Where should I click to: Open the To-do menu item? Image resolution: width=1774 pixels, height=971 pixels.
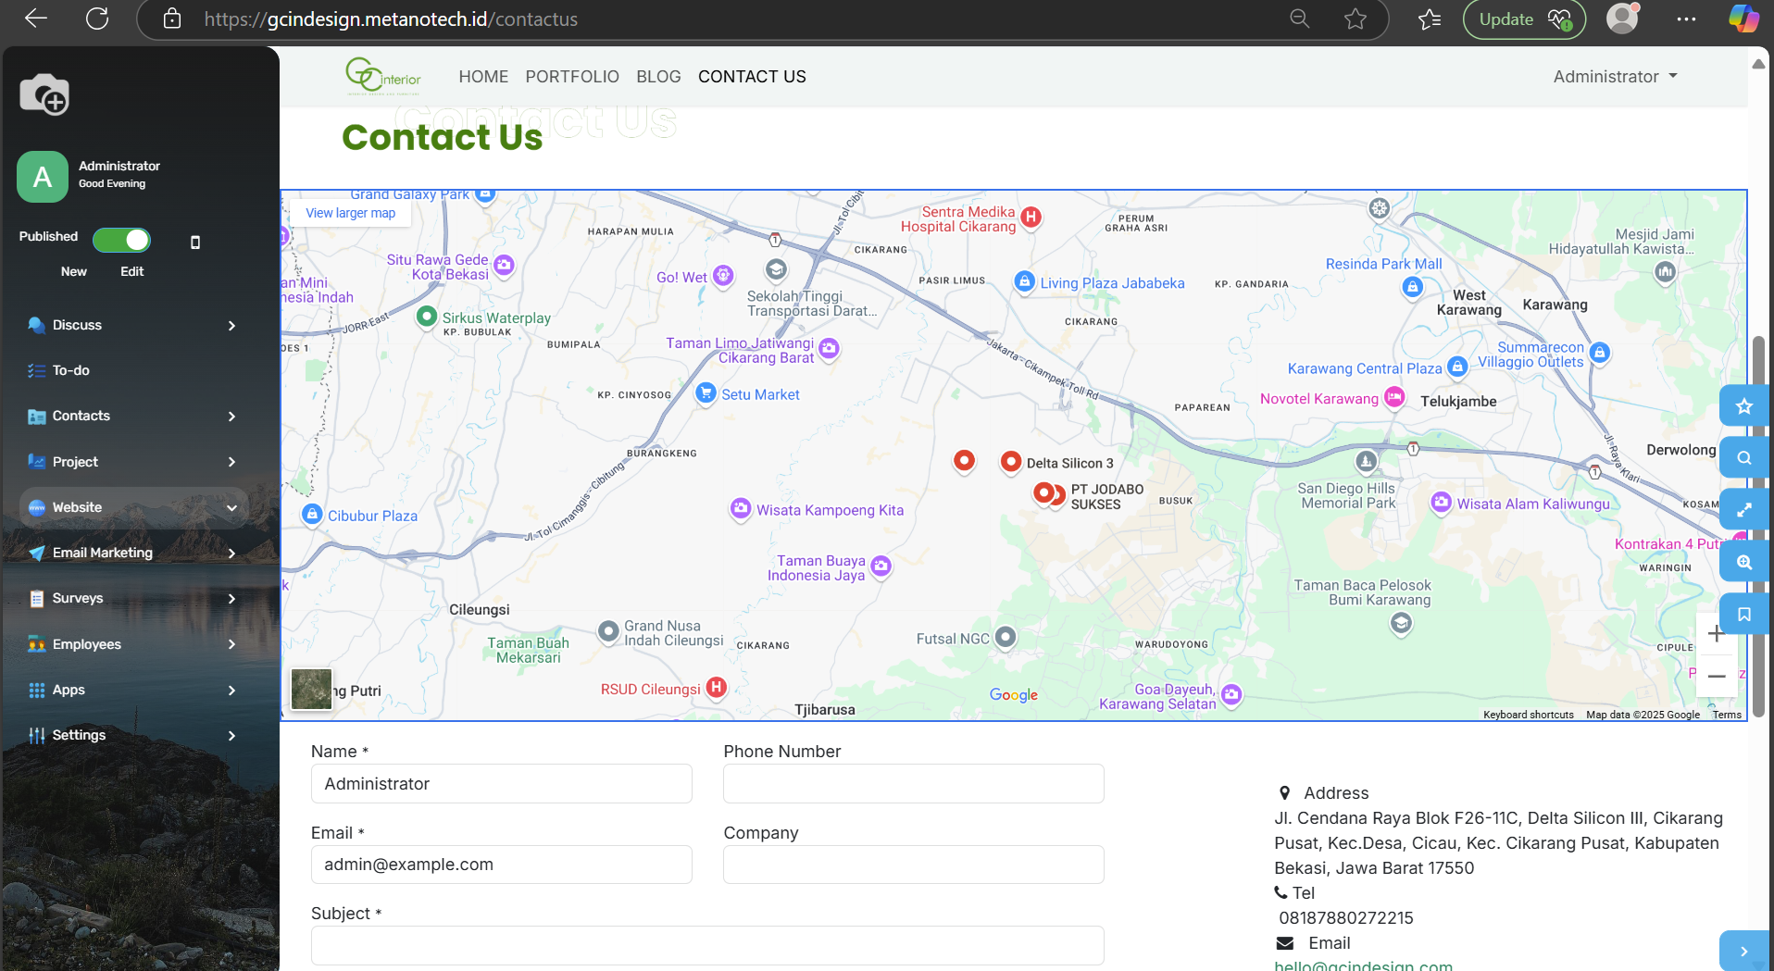tap(71, 370)
